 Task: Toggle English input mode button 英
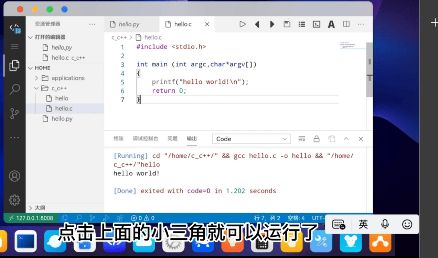pyautogui.click(x=363, y=225)
